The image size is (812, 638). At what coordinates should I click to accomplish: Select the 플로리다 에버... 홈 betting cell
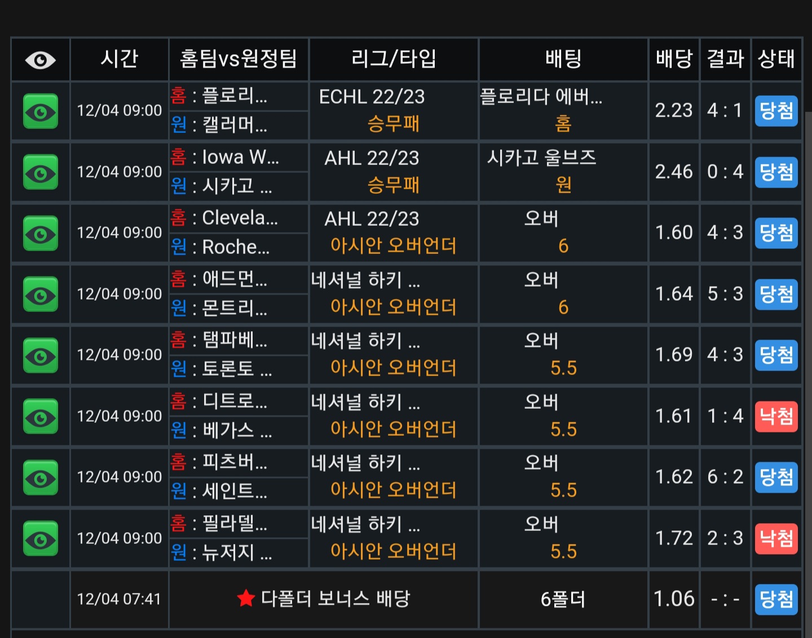(x=563, y=111)
